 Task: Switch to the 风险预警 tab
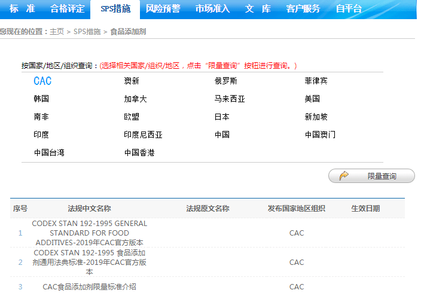(x=163, y=8)
